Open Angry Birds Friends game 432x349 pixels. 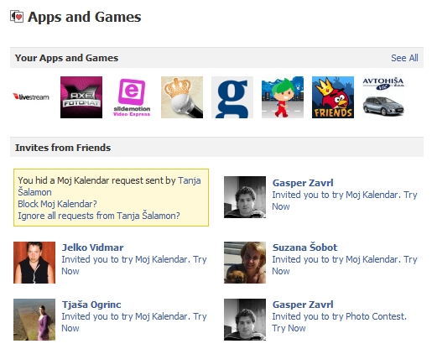coord(333,97)
